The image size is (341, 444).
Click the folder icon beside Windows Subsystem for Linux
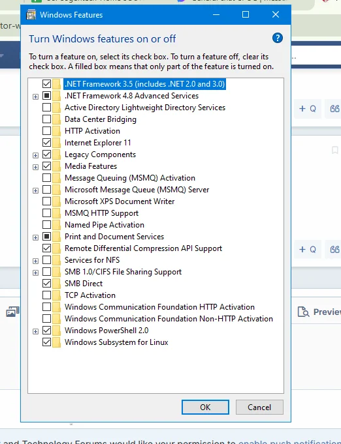[x=56, y=342]
